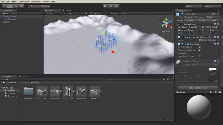Click the Main Color swatch
Screen dimensions: 223x125
(x=212, y=69)
